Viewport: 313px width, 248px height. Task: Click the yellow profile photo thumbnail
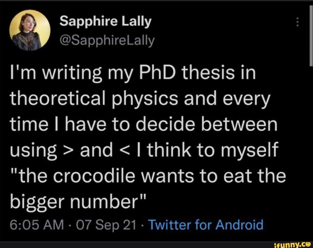tap(29, 30)
